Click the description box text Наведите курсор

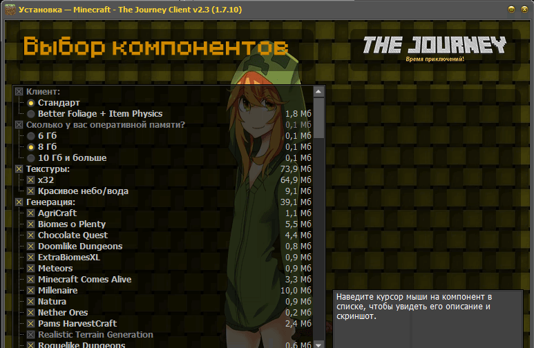[x=414, y=307]
